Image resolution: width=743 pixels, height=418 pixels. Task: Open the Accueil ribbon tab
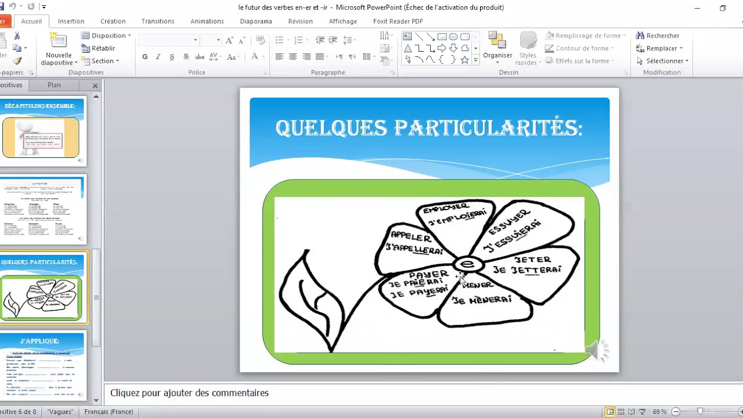(x=31, y=21)
